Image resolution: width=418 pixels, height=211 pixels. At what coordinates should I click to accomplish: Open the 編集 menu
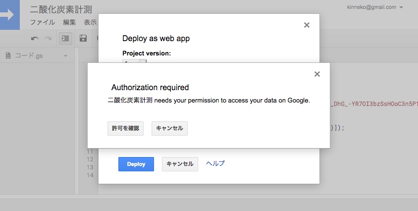point(69,22)
